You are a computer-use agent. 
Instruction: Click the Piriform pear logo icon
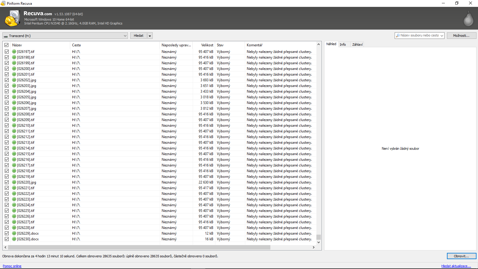tap(468, 19)
